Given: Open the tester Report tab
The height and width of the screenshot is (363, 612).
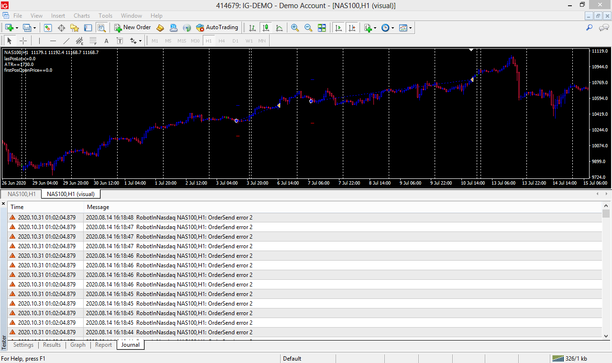Looking at the screenshot, I should (103, 345).
